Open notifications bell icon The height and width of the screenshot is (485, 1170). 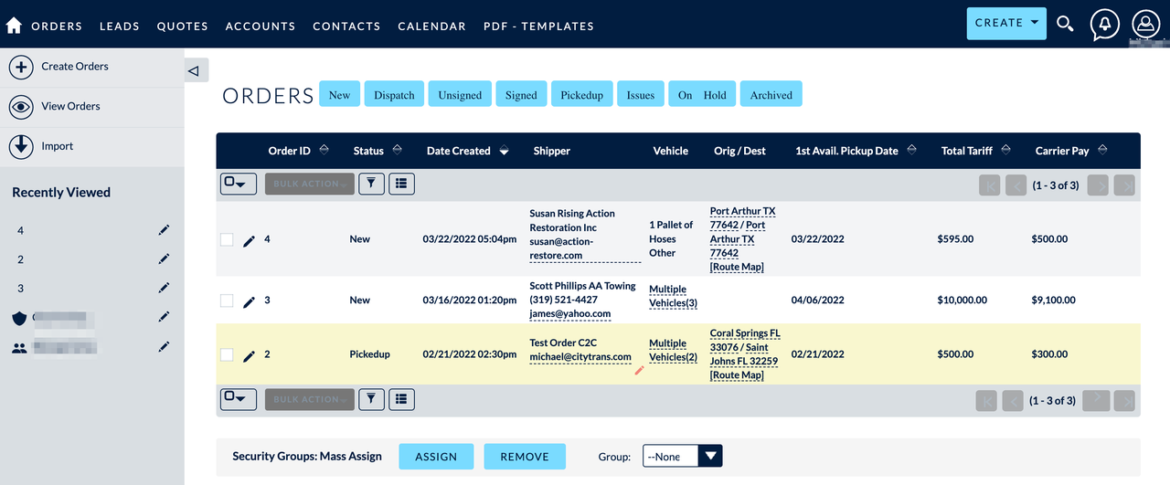point(1105,25)
